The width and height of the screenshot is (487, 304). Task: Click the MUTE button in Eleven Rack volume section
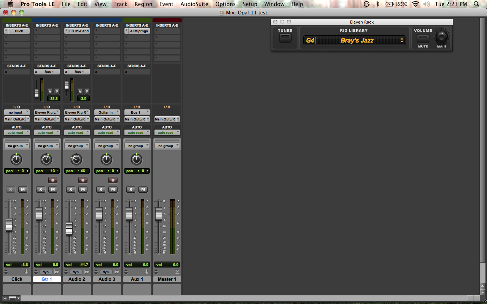click(423, 38)
